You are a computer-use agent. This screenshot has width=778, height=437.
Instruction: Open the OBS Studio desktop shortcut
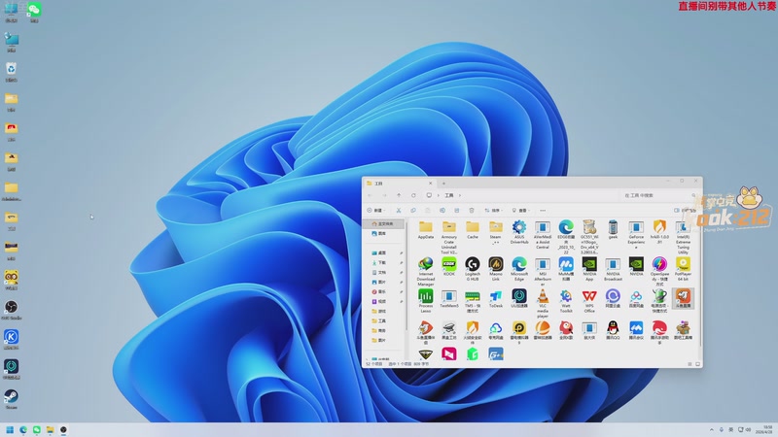click(x=12, y=310)
